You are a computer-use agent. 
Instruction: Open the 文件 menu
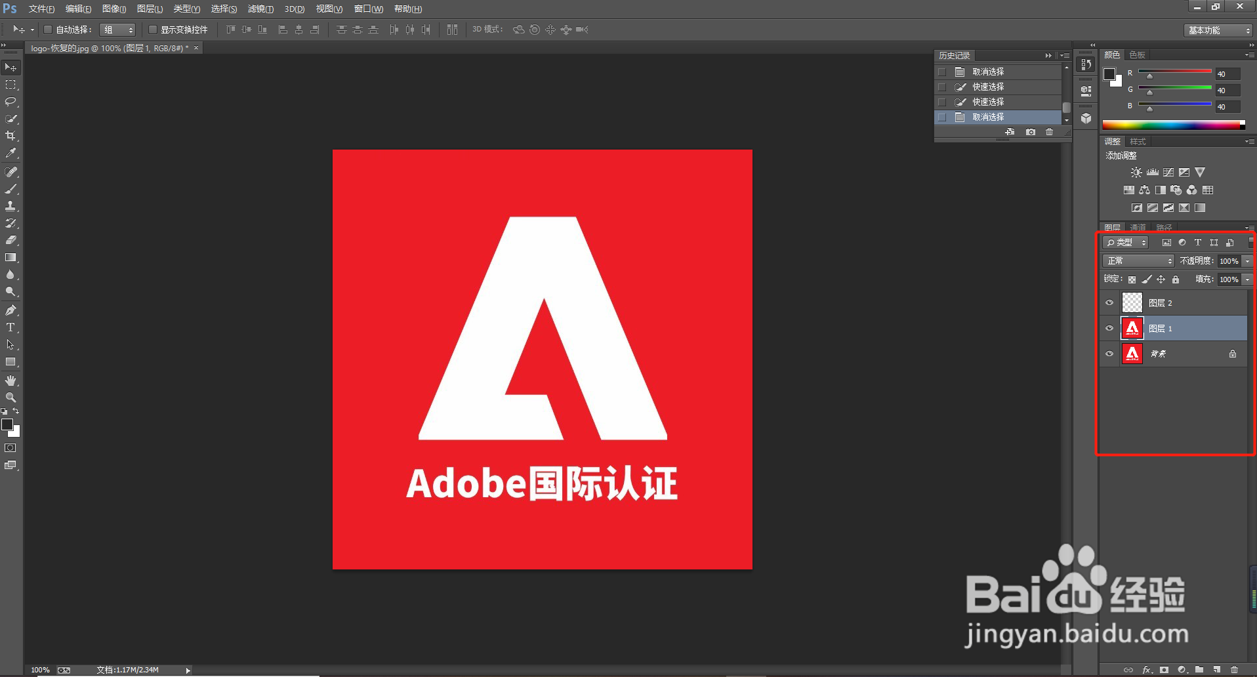coord(41,9)
